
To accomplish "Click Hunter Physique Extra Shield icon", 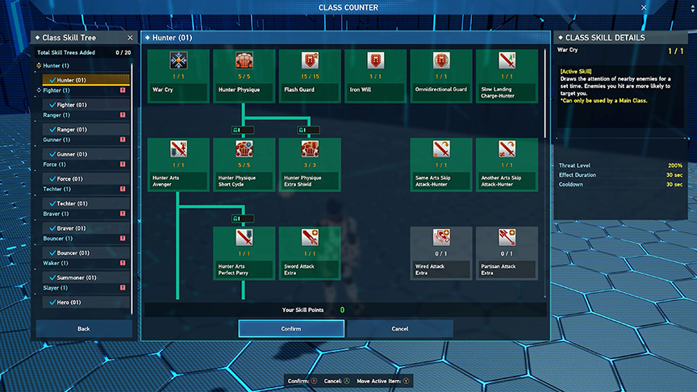I will pos(311,149).
